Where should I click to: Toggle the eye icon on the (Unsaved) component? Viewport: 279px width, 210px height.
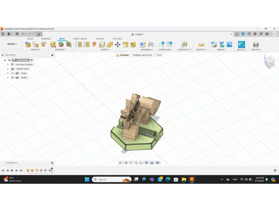tap(9, 60)
